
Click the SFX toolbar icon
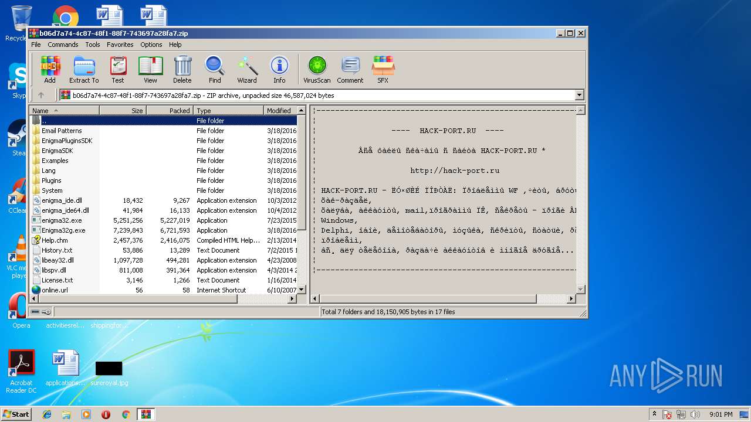point(383,70)
